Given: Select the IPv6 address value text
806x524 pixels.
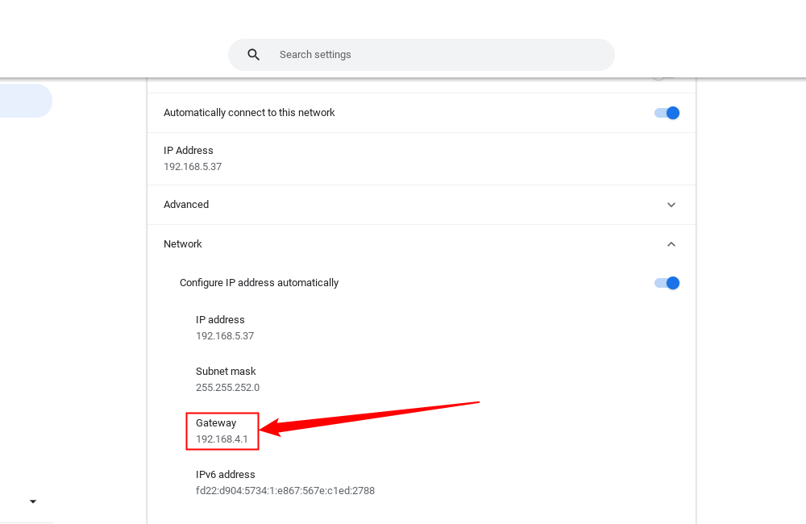Looking at the screenshot, I should pyautogui.click(x=285, y=490).
